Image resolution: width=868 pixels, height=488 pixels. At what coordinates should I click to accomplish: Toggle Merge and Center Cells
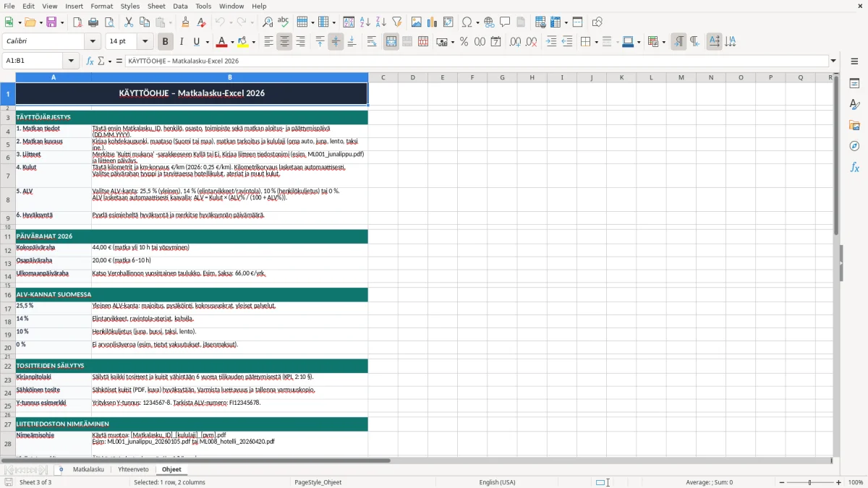click(391, 42)
